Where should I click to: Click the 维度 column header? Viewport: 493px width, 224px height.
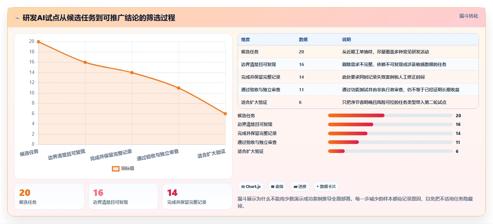tap(246, 40)
